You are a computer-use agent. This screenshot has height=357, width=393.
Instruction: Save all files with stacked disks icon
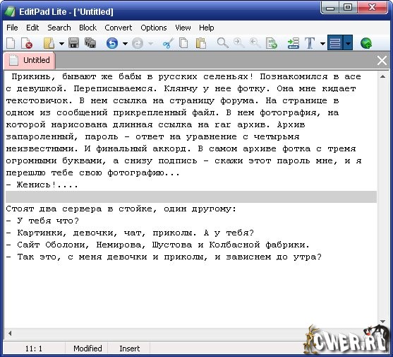[x=90, y=43]
